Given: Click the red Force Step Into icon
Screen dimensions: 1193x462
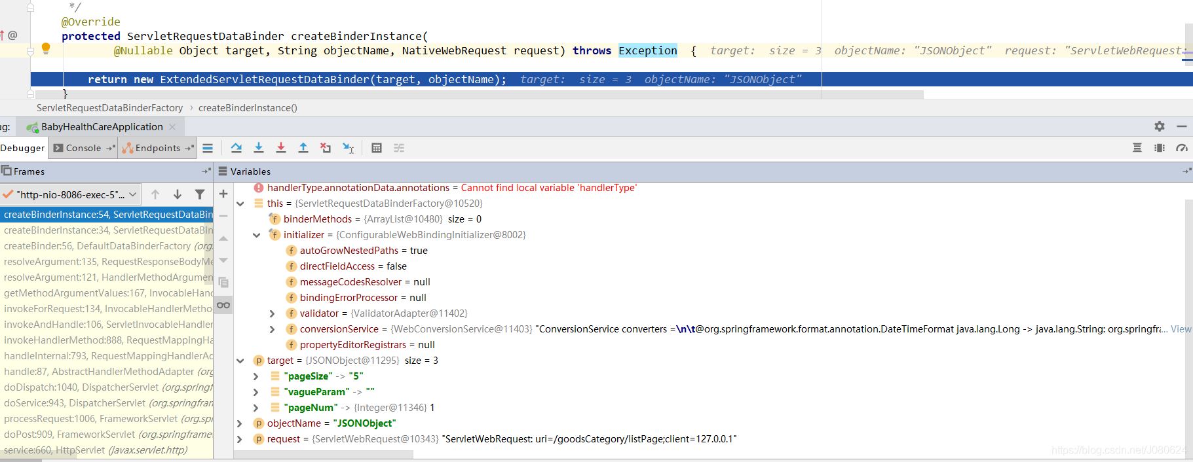Looking at the screenshot, I should point(281,148).
